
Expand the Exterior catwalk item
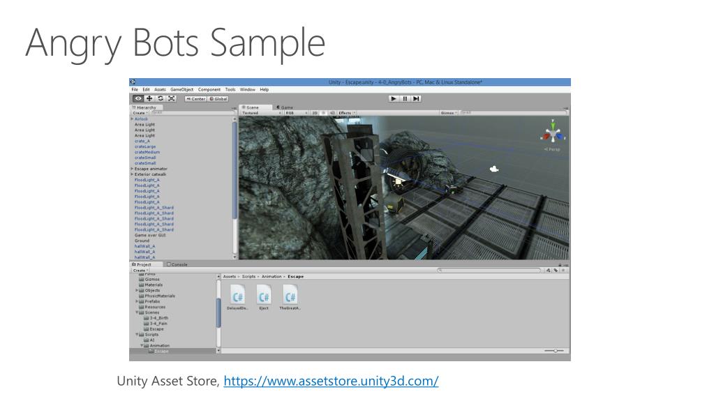tap(132, 174)
